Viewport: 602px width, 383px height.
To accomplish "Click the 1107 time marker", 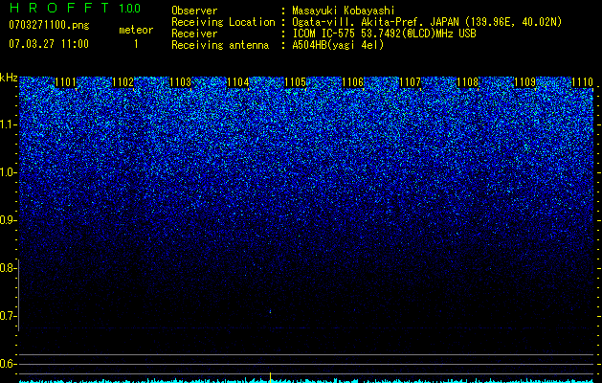I will click(x=410, y=82).
